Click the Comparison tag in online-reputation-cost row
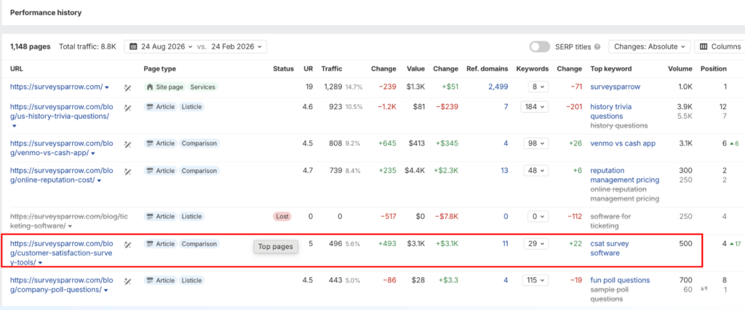 [x=199, y=170]
